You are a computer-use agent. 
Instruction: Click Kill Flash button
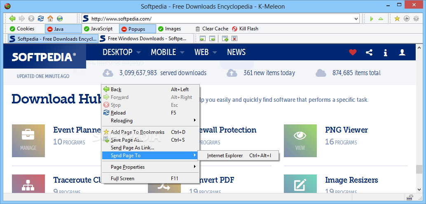pos(245,29)
